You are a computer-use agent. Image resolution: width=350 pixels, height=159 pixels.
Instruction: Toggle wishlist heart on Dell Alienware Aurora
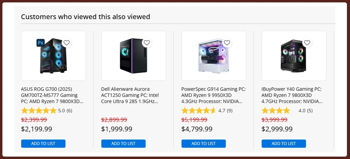click(147, 43)
